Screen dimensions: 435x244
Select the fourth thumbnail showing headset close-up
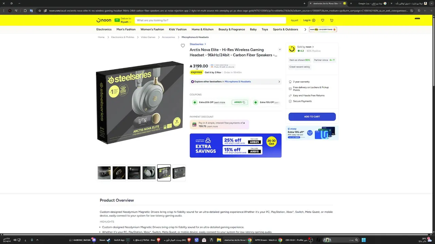tap(149, 173)
